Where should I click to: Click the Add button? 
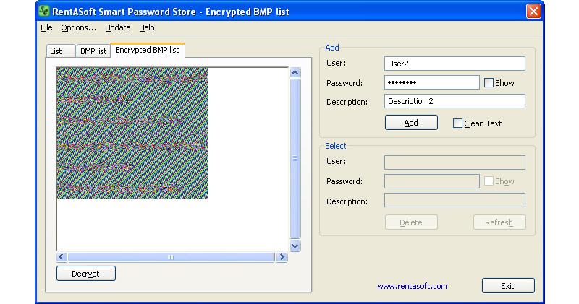[x=411, y=123]
